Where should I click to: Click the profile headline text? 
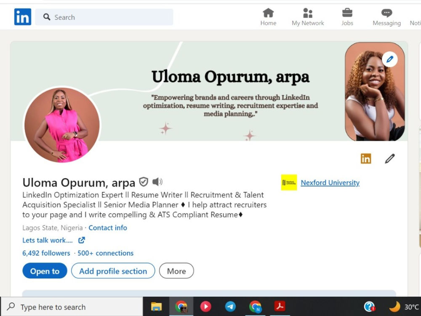tap(144, 205)
